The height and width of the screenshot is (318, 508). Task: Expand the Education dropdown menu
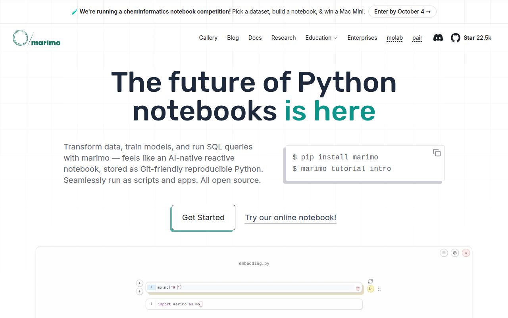pyautogui.click(x=321, y=38)
